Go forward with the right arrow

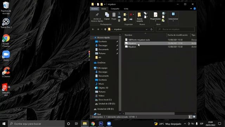tap(98, 29)
